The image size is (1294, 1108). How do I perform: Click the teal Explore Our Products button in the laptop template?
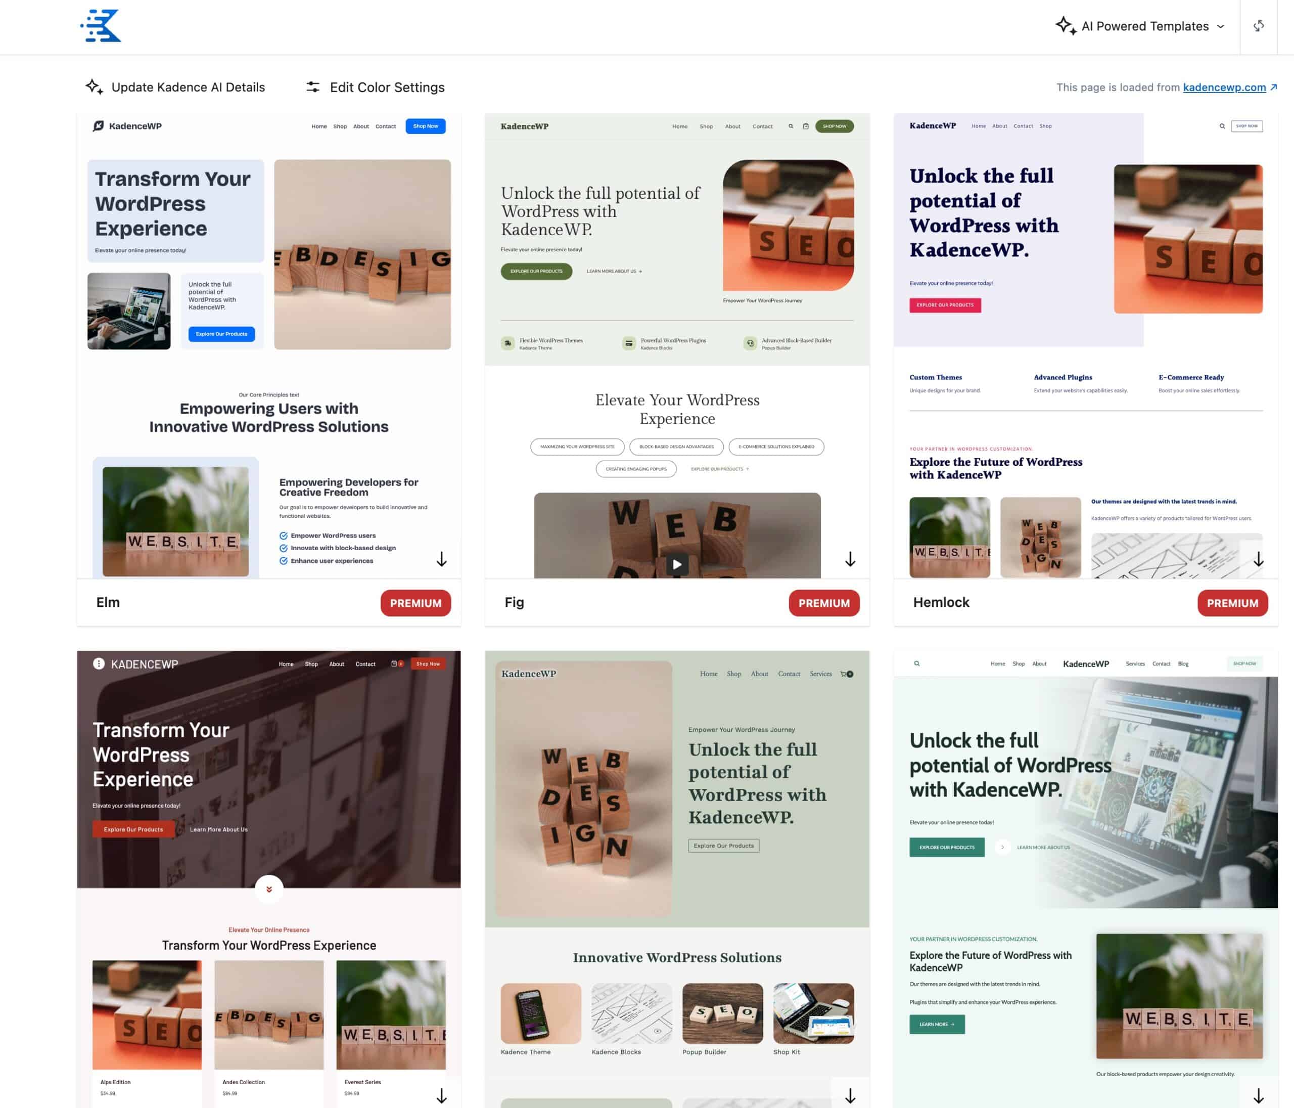pyautogui.click(x=947, y=848)
